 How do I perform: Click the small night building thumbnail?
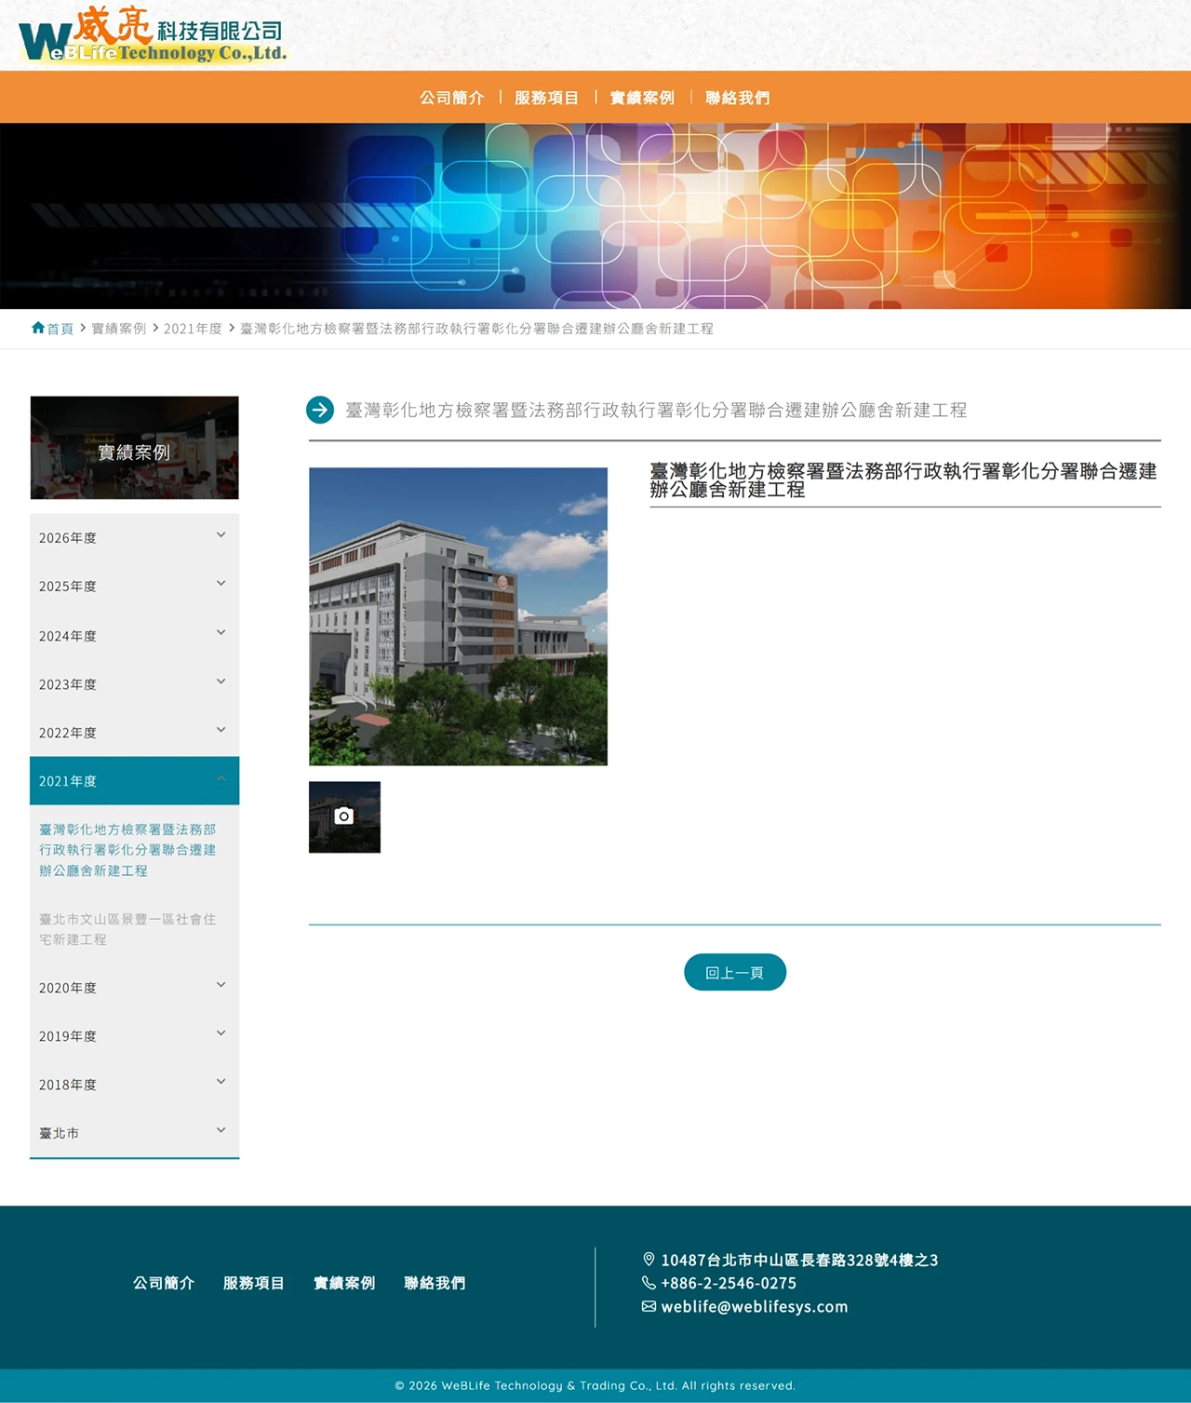[344, 817]
